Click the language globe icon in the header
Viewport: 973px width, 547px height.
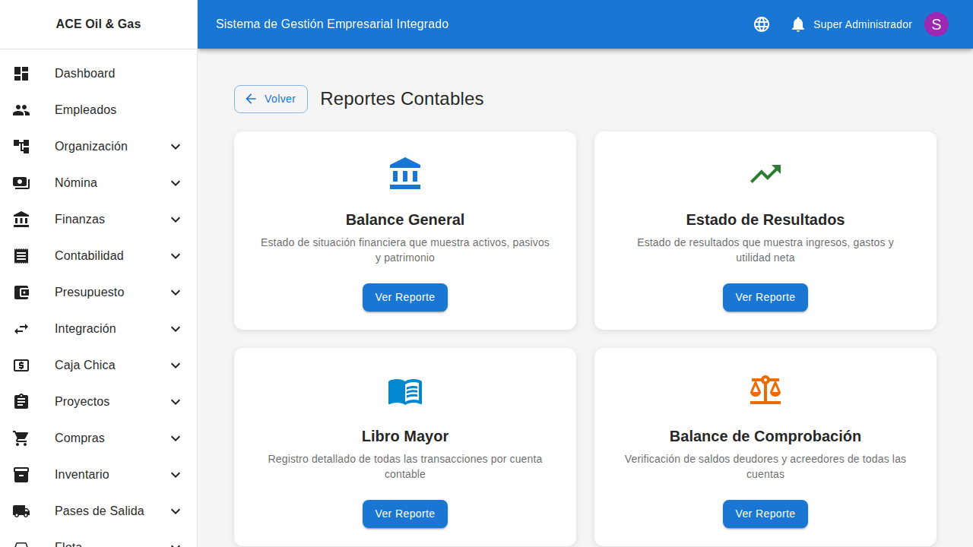(762, 24)
